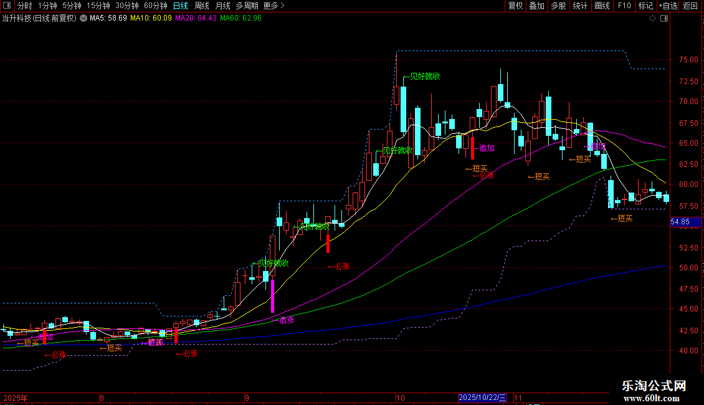
Task: Click the panel layout icon at top-left
Action: 7,6
